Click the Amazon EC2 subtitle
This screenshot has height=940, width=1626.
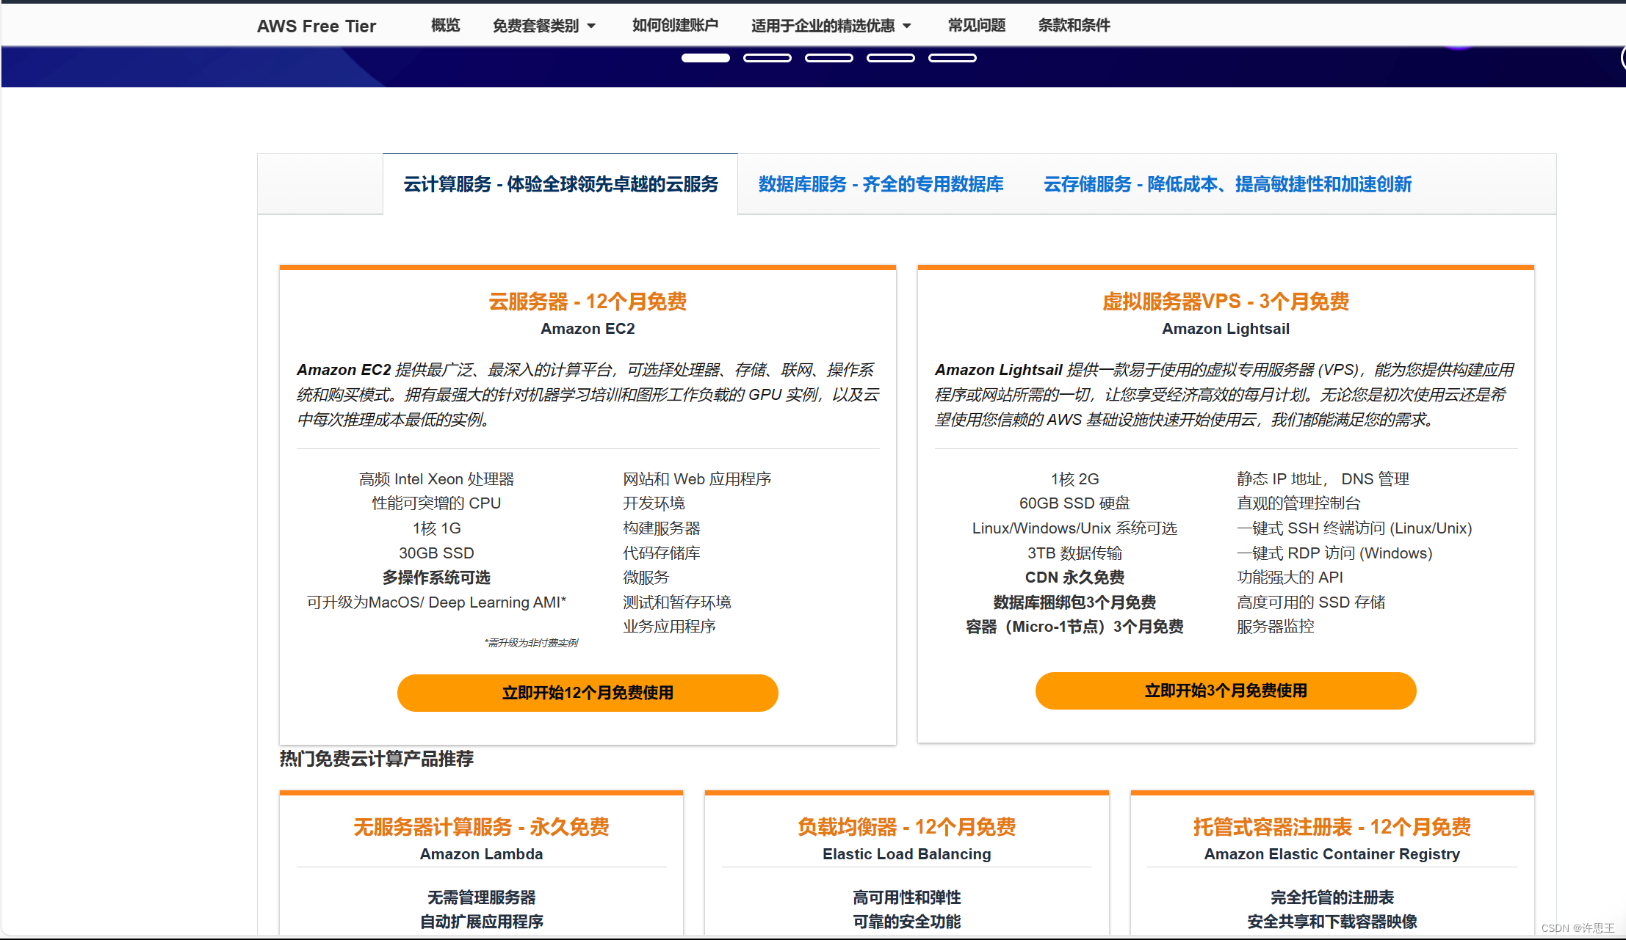click(x=588, y=329)
